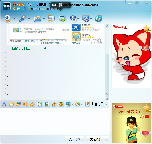
Task: Click the LV2 star badge on fox
Action: (x=147, y=29)
